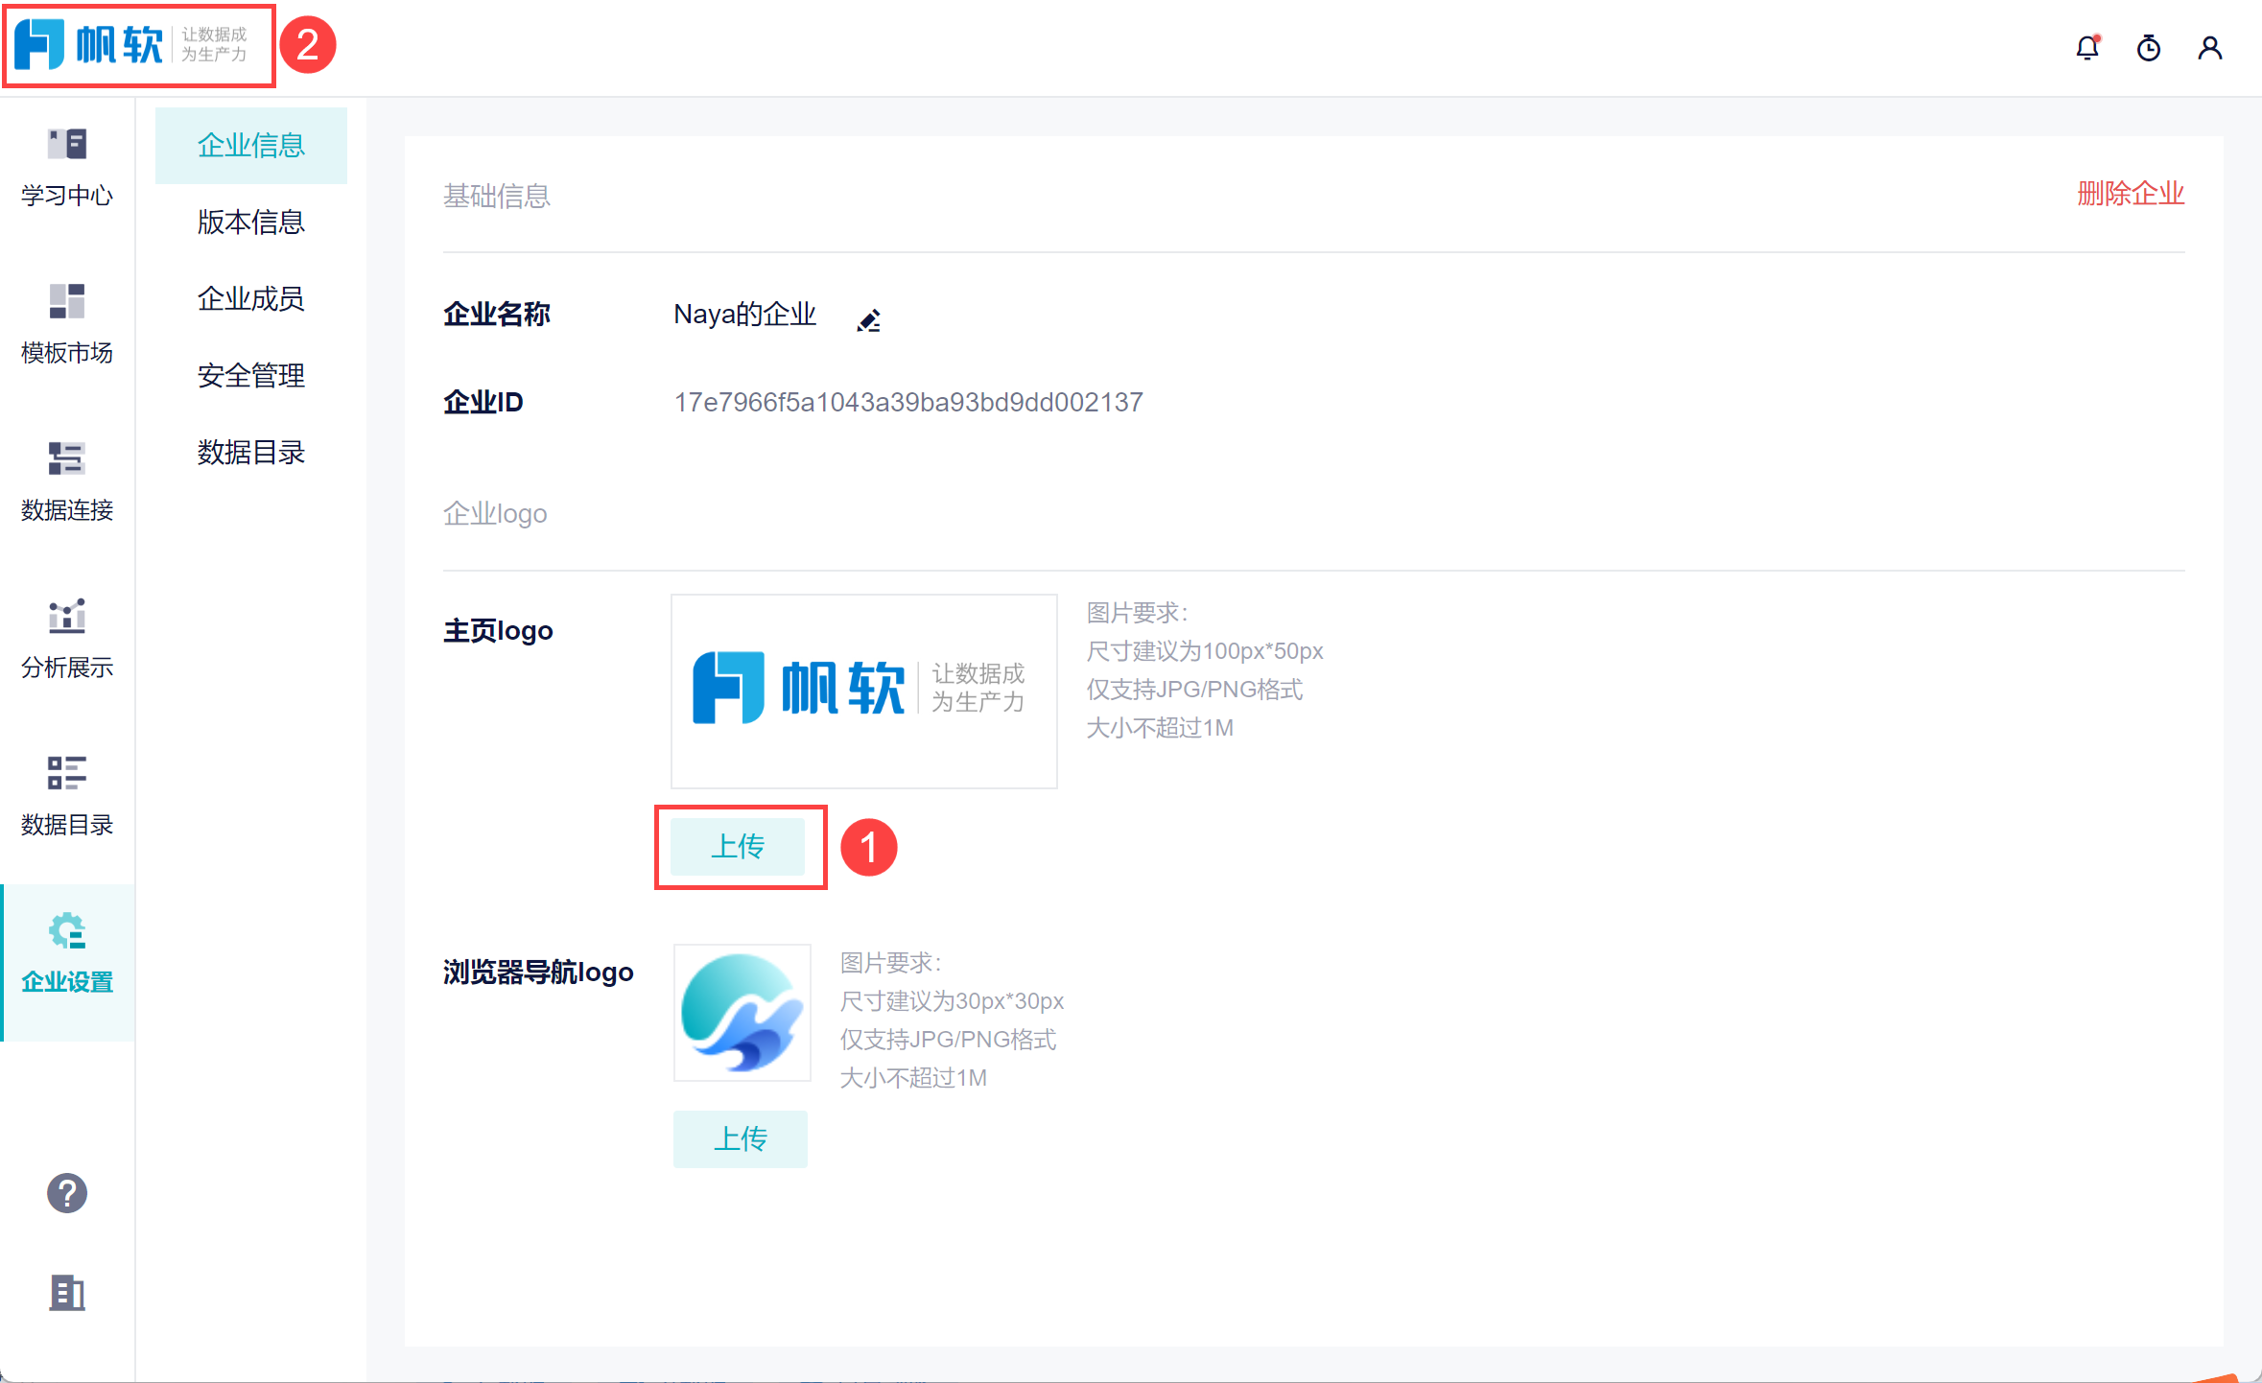This screenshot has height=1383, width=2262.
Task: Click the red 删除企业 link
Action: [2131, 194]
